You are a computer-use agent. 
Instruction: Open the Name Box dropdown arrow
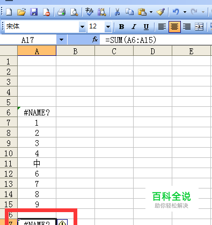click(x=61, y=40)
